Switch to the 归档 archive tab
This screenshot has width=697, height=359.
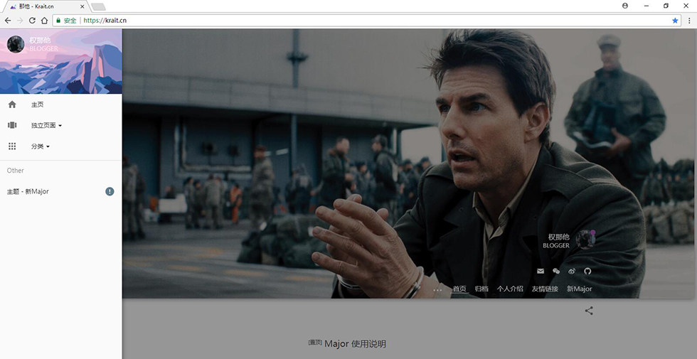tap(481, 289)
